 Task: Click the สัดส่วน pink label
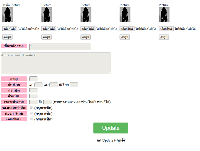point(14,84)
